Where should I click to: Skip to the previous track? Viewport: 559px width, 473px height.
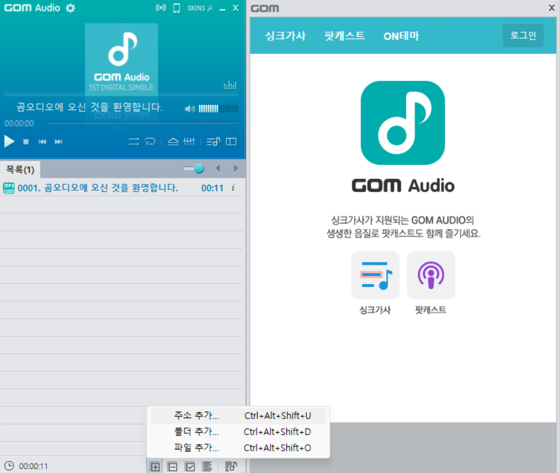point(42,141)
